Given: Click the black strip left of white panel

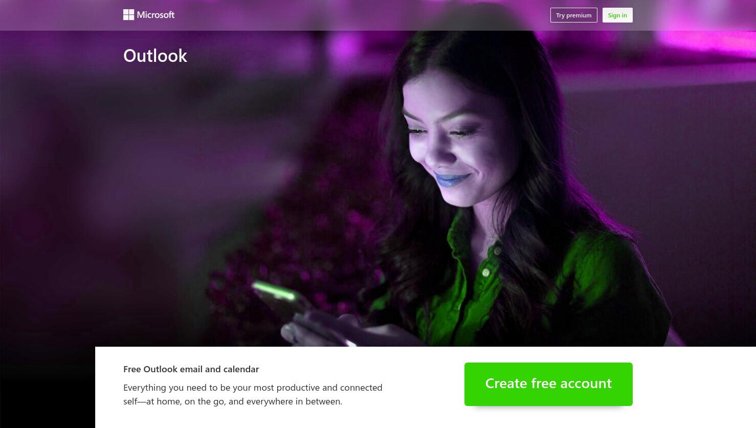Looking at the screenshot, I should (x=47, y=387).
